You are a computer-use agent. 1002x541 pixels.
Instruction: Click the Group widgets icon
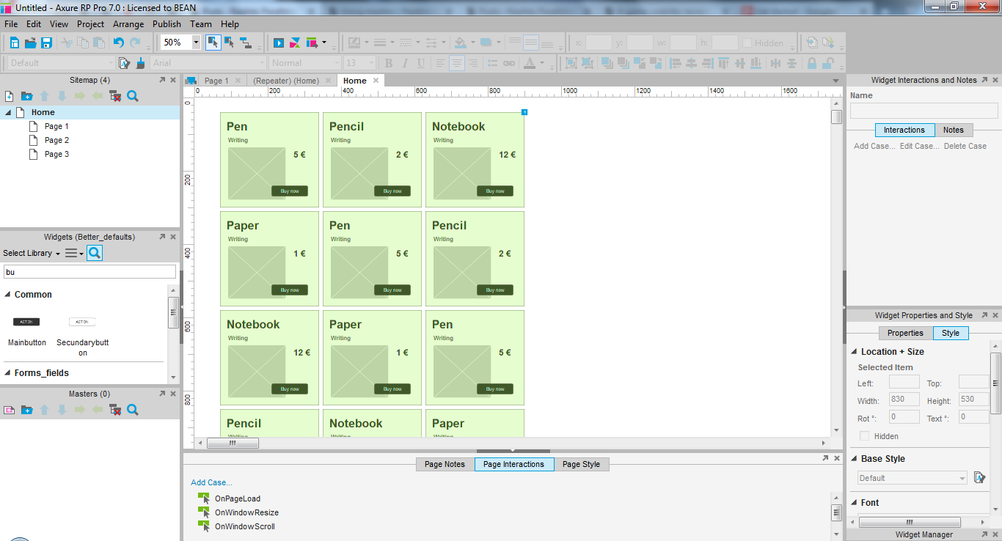click(x=571, y=63)
